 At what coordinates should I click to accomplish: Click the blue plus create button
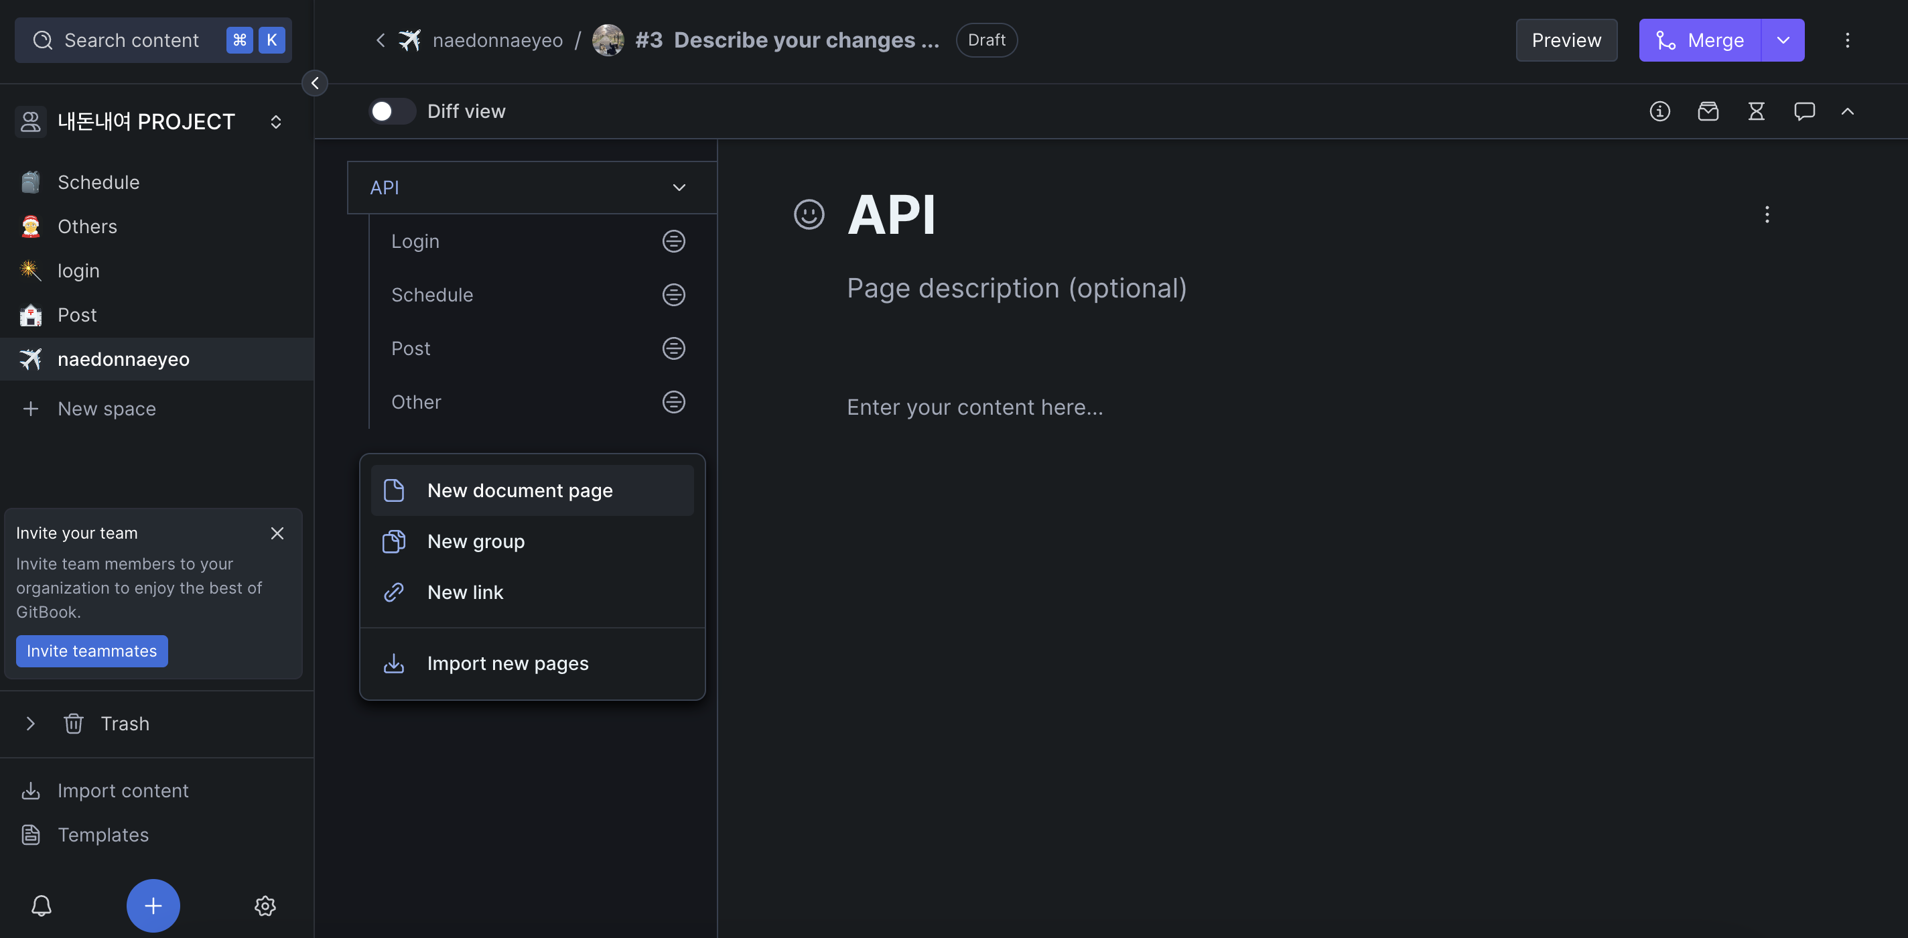153,905
